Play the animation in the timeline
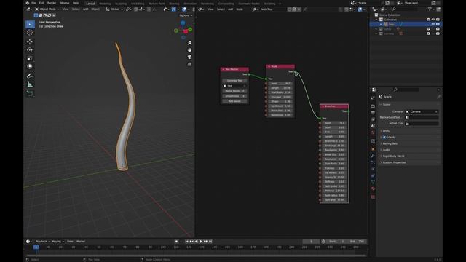 [x=201, y=242]
